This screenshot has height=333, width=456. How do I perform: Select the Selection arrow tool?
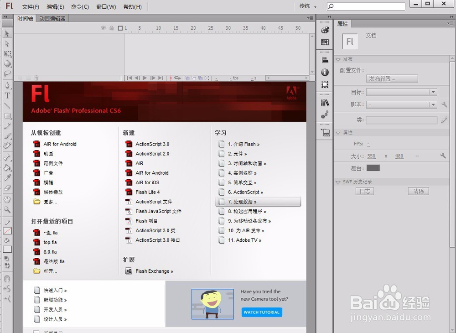(x=7, y=34)
